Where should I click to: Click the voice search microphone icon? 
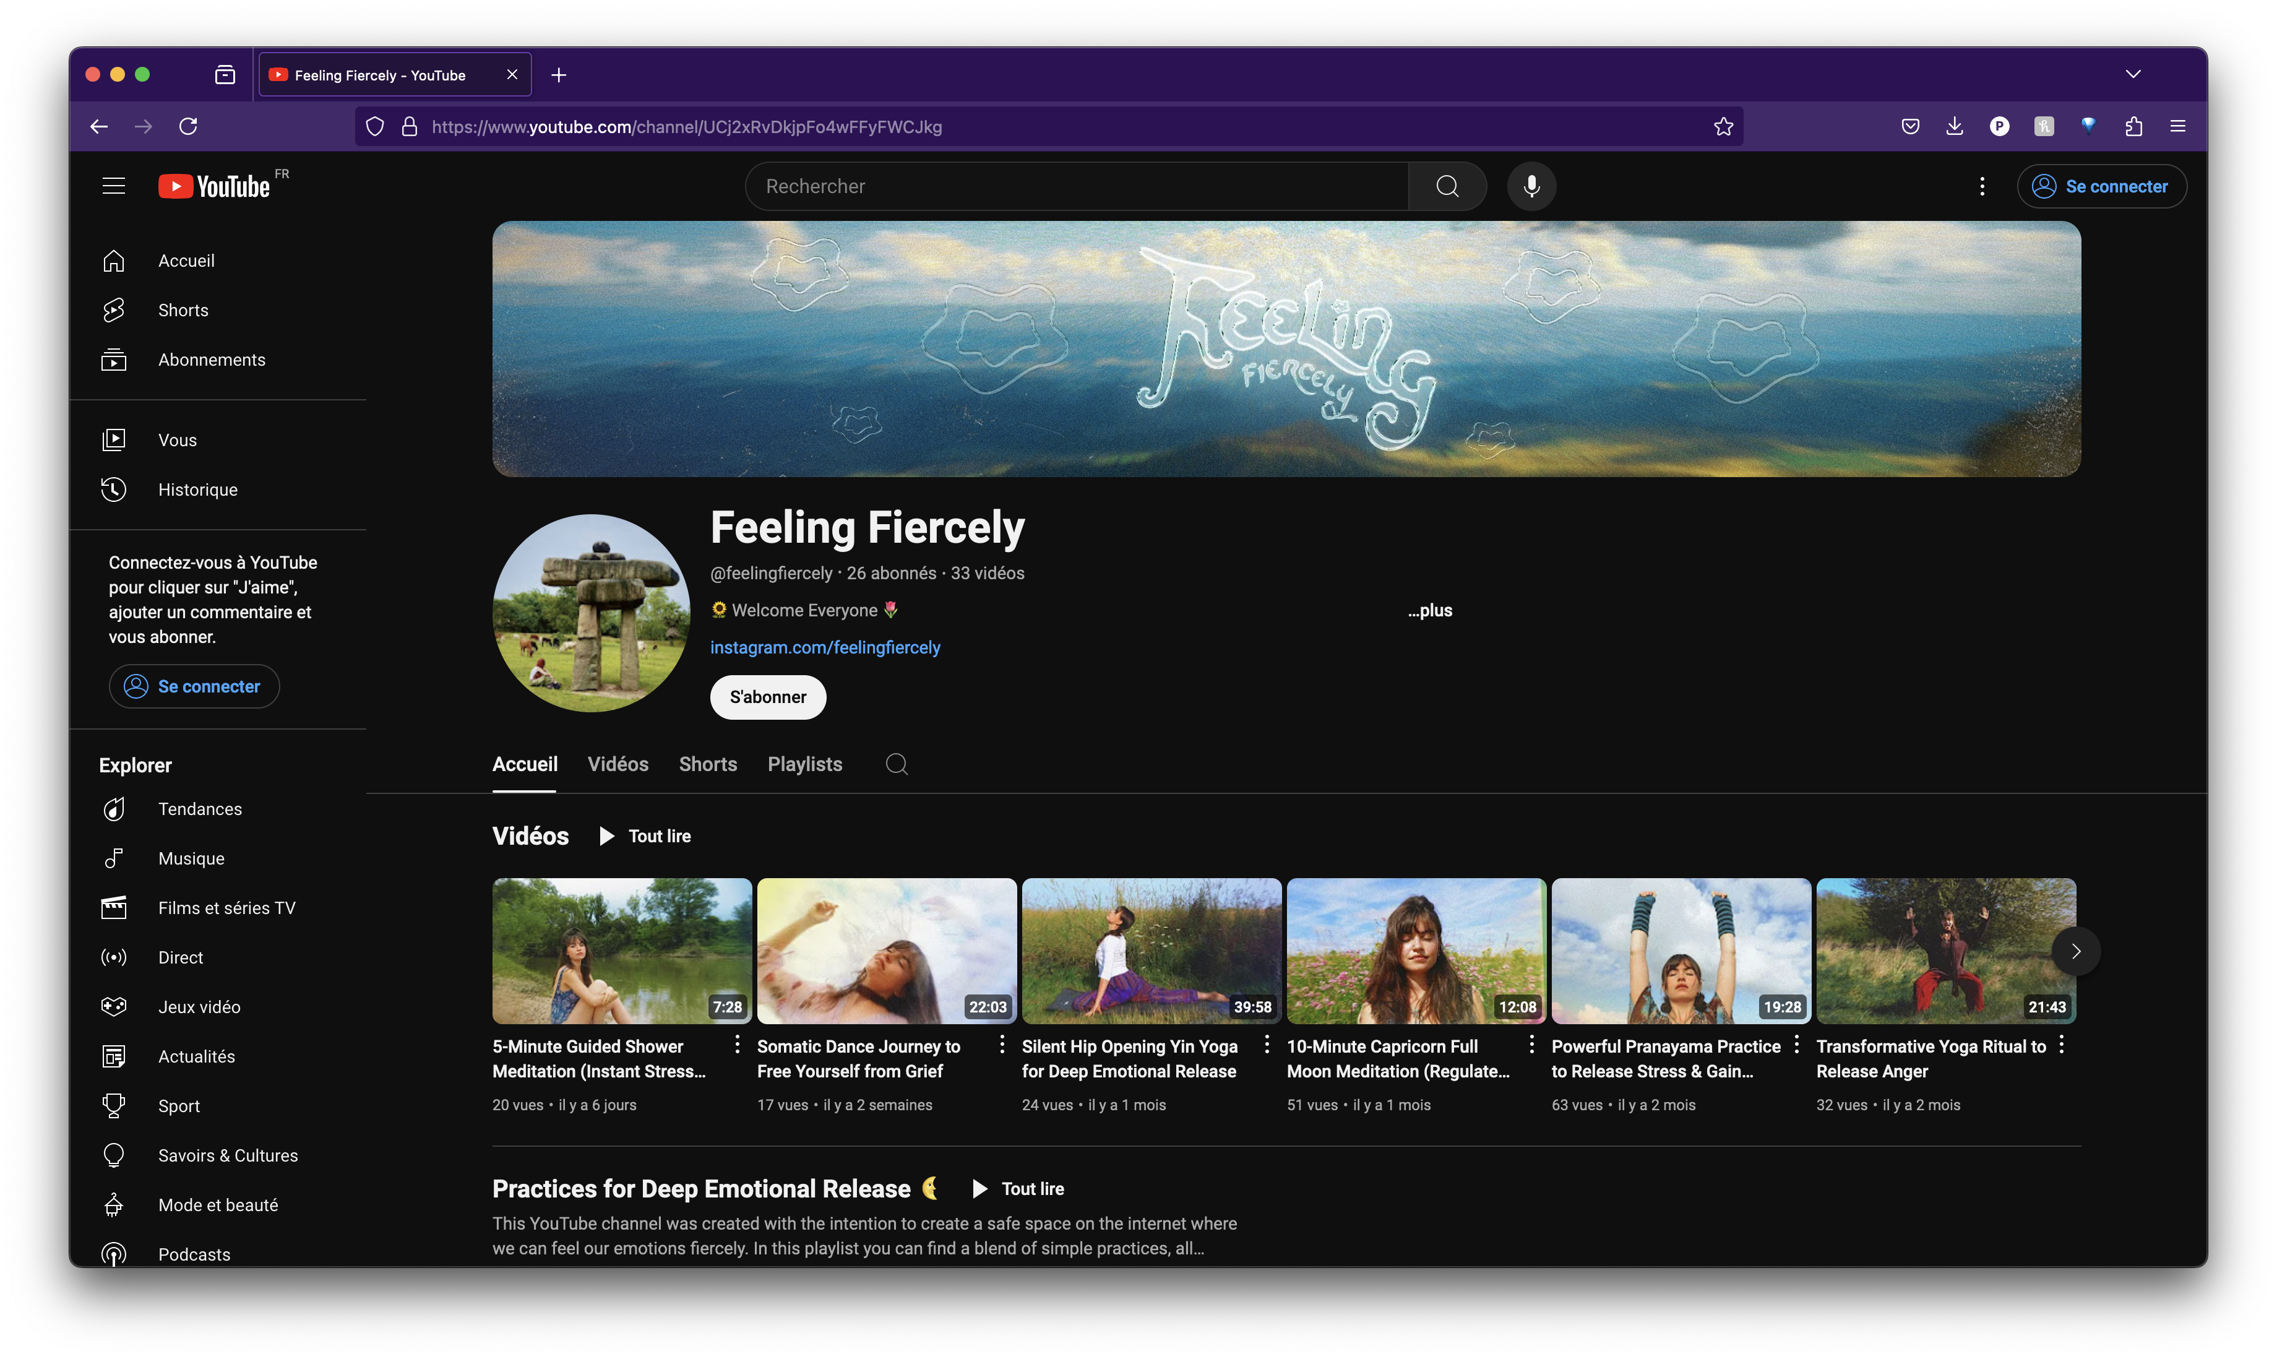coord(1530,186)
